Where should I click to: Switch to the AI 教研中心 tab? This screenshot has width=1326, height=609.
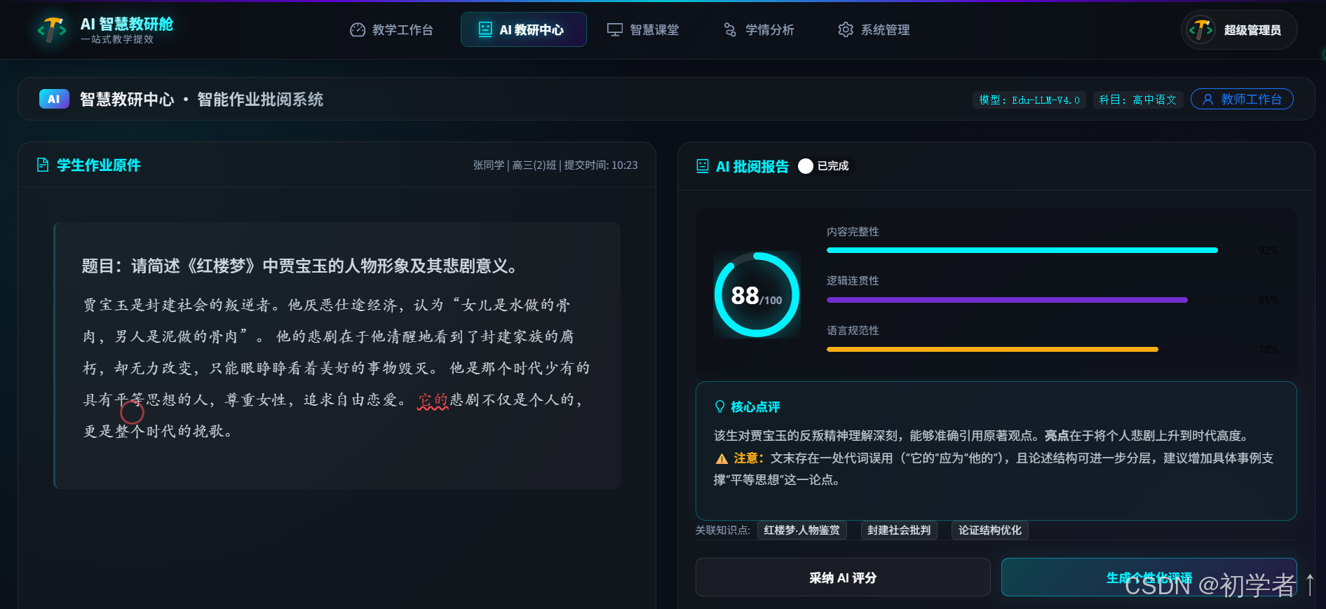[x=523, y=29]
